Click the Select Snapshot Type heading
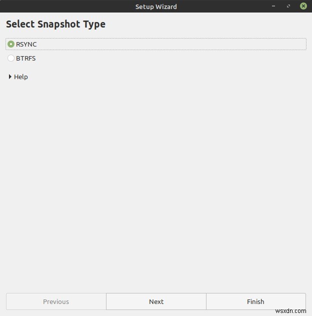 pos(55,24)
